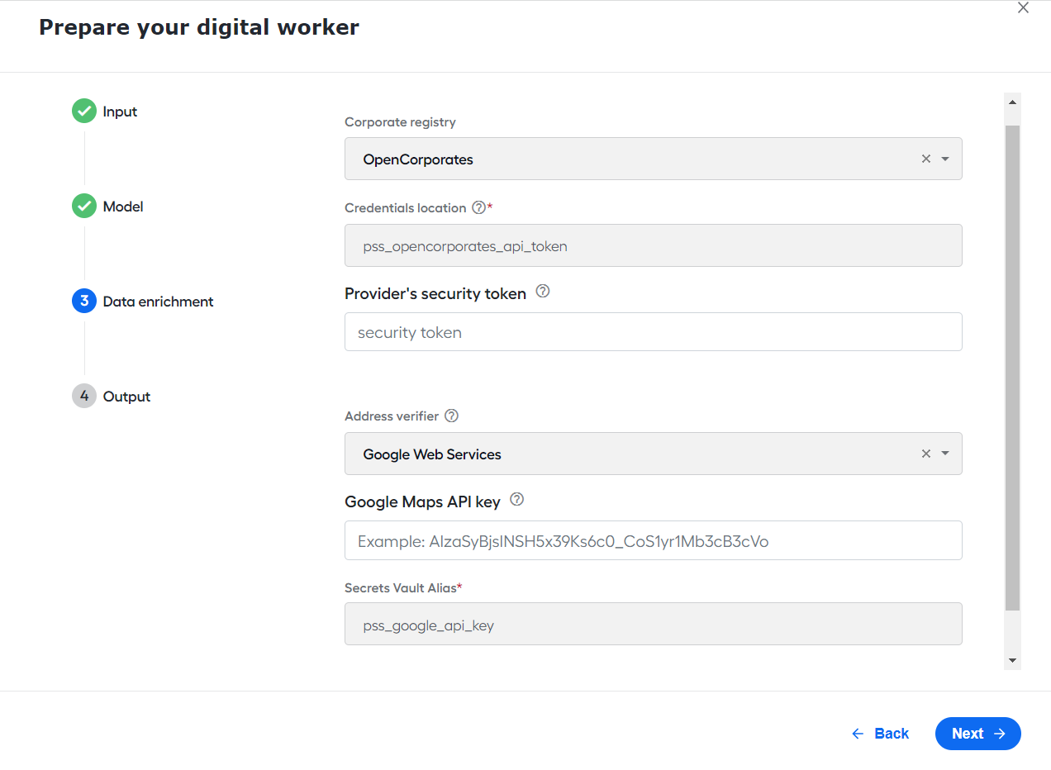
Task: Clear the Google Web Services selection
Action: point(926,454)
